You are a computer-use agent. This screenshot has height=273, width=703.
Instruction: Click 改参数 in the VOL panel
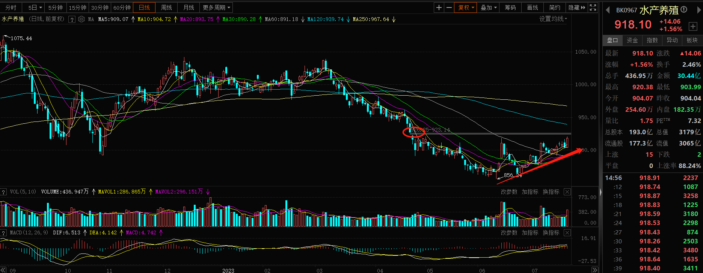click(x=509, y=192)
